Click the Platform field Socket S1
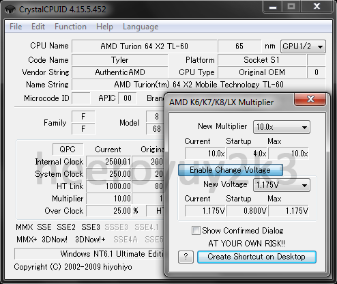The width and height of the screenshot is (337, 284). point(262,60)
